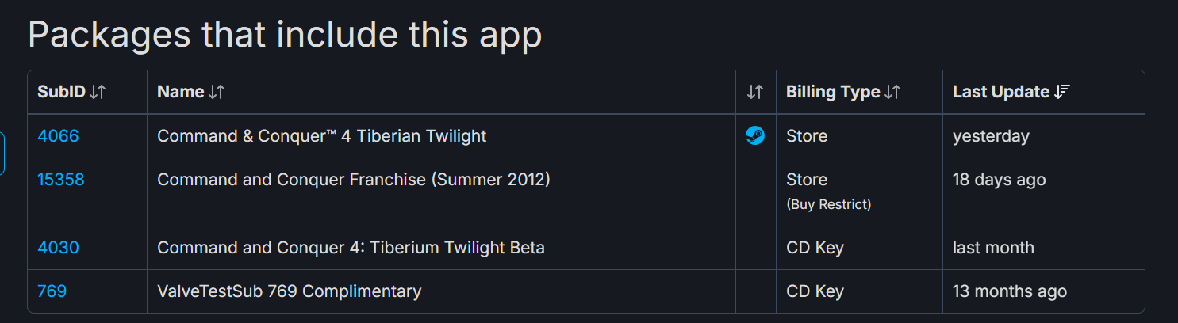Viewport: 1178px width, 323px height.
Task: Sort by SubID using arrows icon
Action: pos(98,92)
